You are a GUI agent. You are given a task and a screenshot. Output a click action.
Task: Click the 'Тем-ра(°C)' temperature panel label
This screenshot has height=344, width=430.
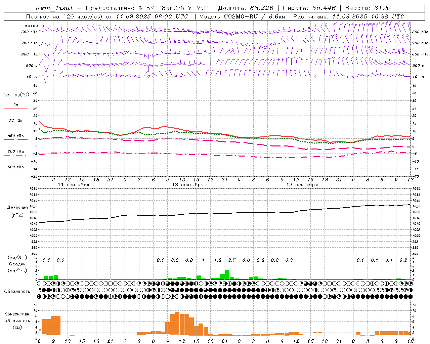coord(16,95)
